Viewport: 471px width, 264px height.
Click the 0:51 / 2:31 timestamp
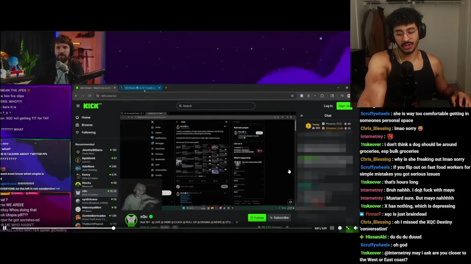coord(321,228)
